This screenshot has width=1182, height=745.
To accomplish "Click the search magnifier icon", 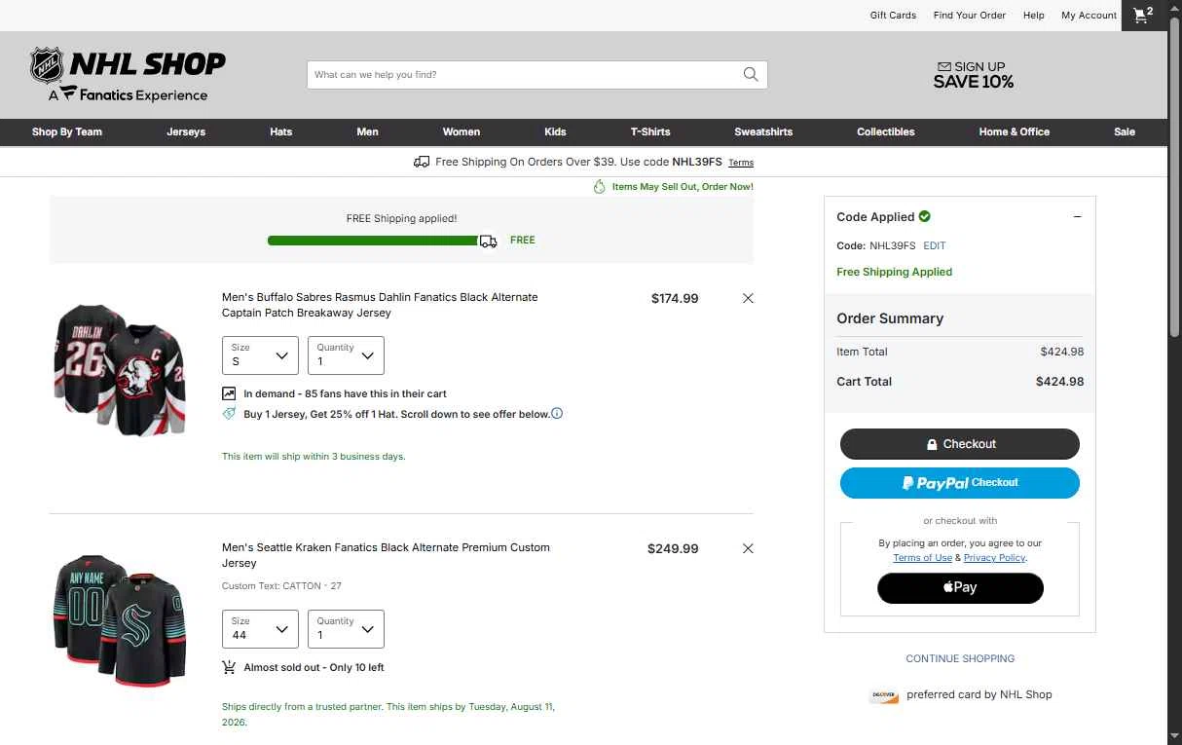I will pos(750,74).
